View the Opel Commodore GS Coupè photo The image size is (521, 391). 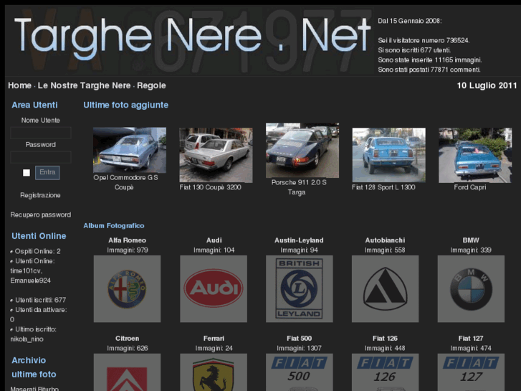click(x=130, y=150)
